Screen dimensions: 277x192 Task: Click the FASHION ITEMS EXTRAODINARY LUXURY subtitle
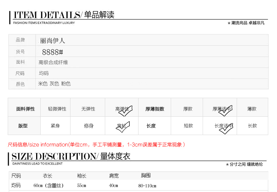coord(44,23)
